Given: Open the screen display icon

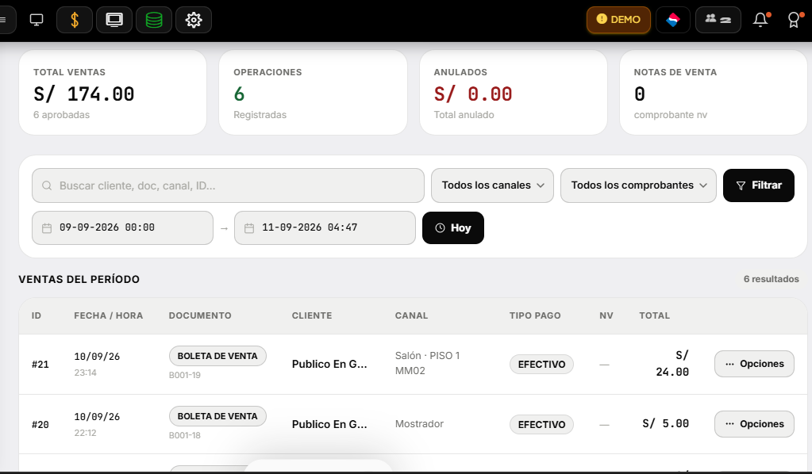Looking at the screenshot, I should pyautogui.click(x=114, y=20).
